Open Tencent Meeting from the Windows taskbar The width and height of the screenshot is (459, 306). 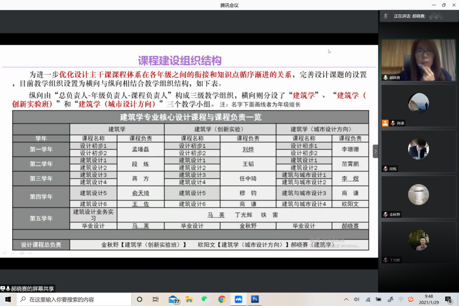pos(238,299)
